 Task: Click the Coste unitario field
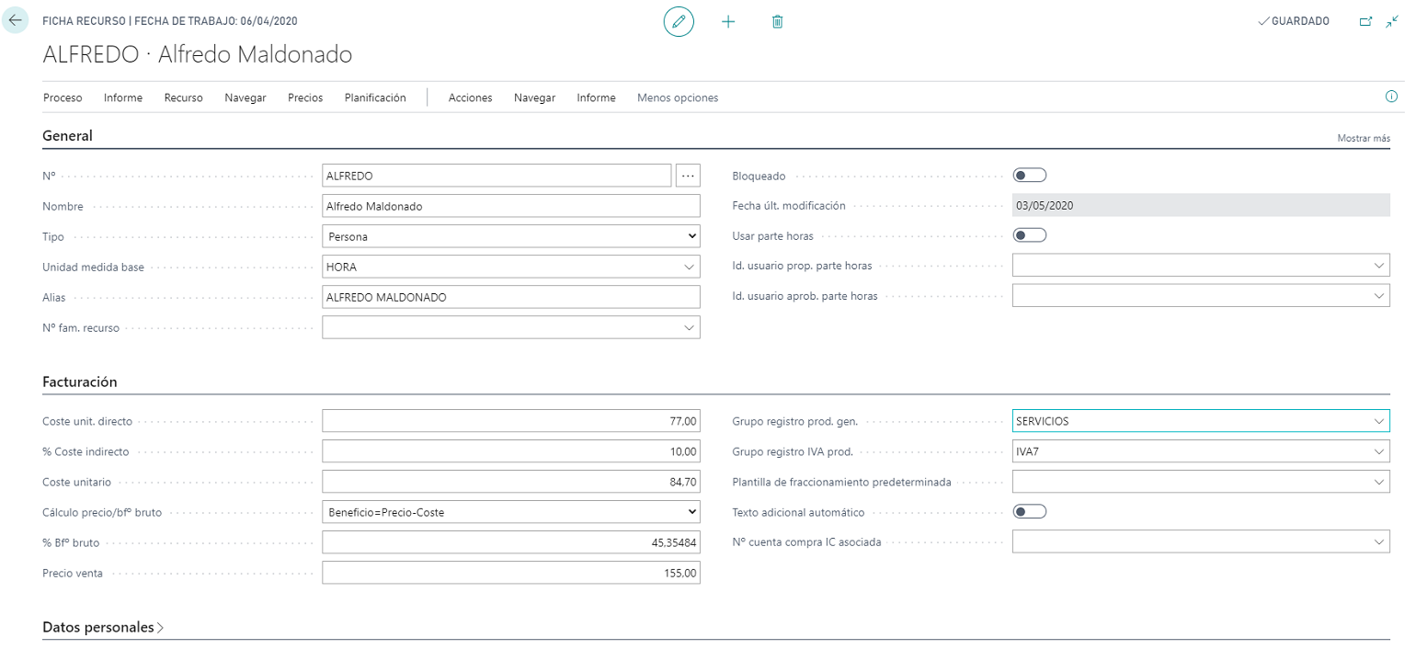[511, 482]
